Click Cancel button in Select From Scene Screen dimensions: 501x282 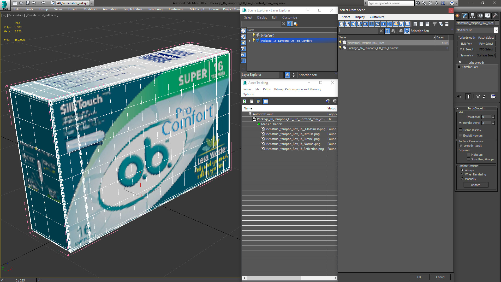point(440,277)
